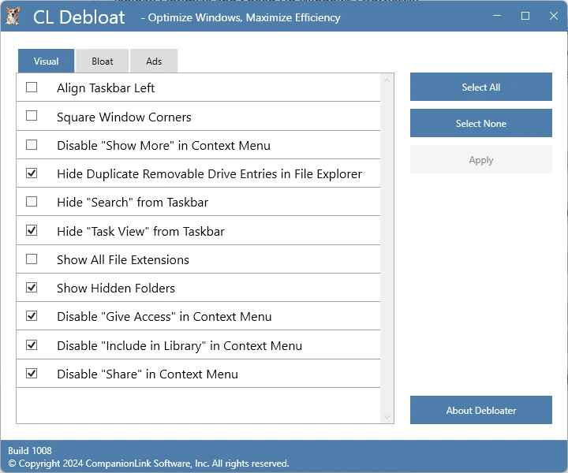
Task: Click "Show All File Extensions" text
Action: (123, 260)
